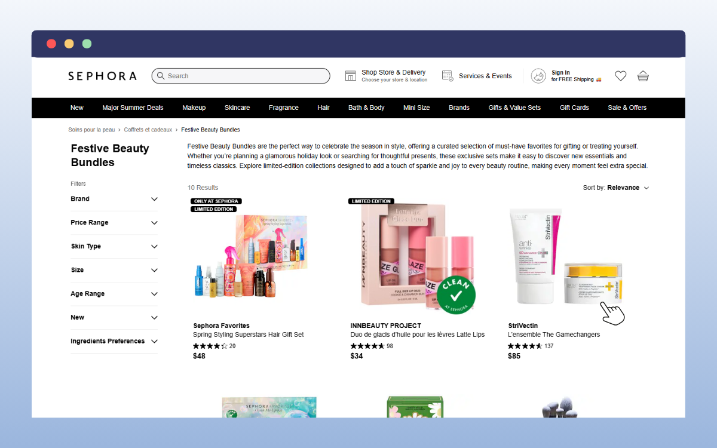Open the Brands menu
Screen dimensions: 717x448
point(459,108)
